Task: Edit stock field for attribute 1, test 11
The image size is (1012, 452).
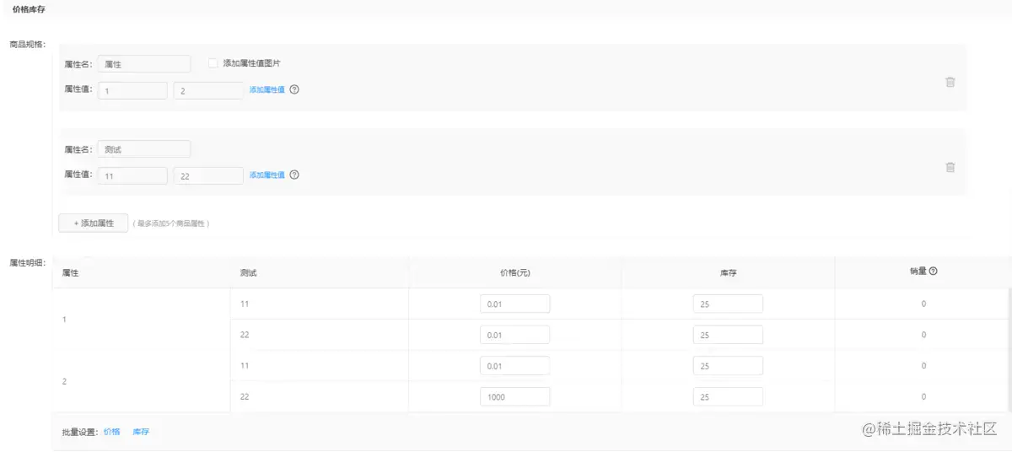Action: tap(728, 304)
